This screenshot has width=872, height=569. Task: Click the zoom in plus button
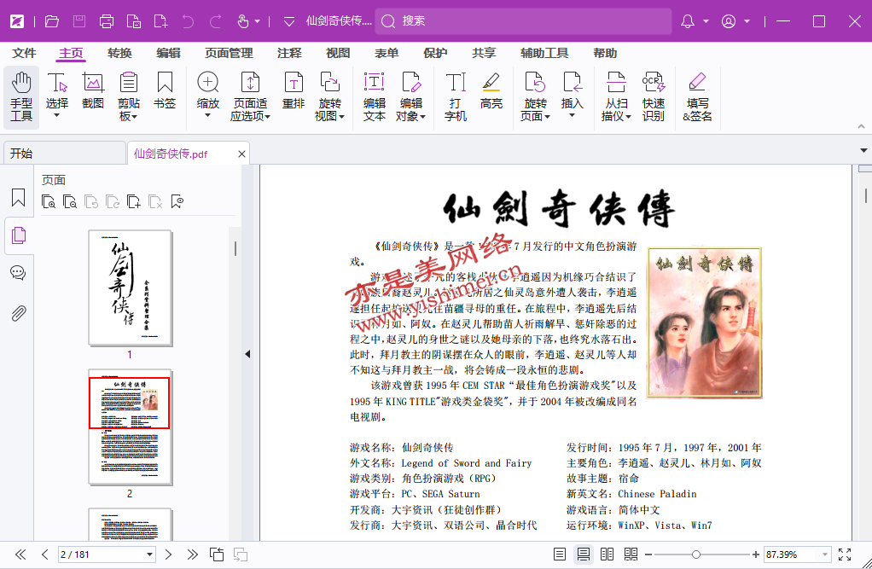[x=755, y=554]
